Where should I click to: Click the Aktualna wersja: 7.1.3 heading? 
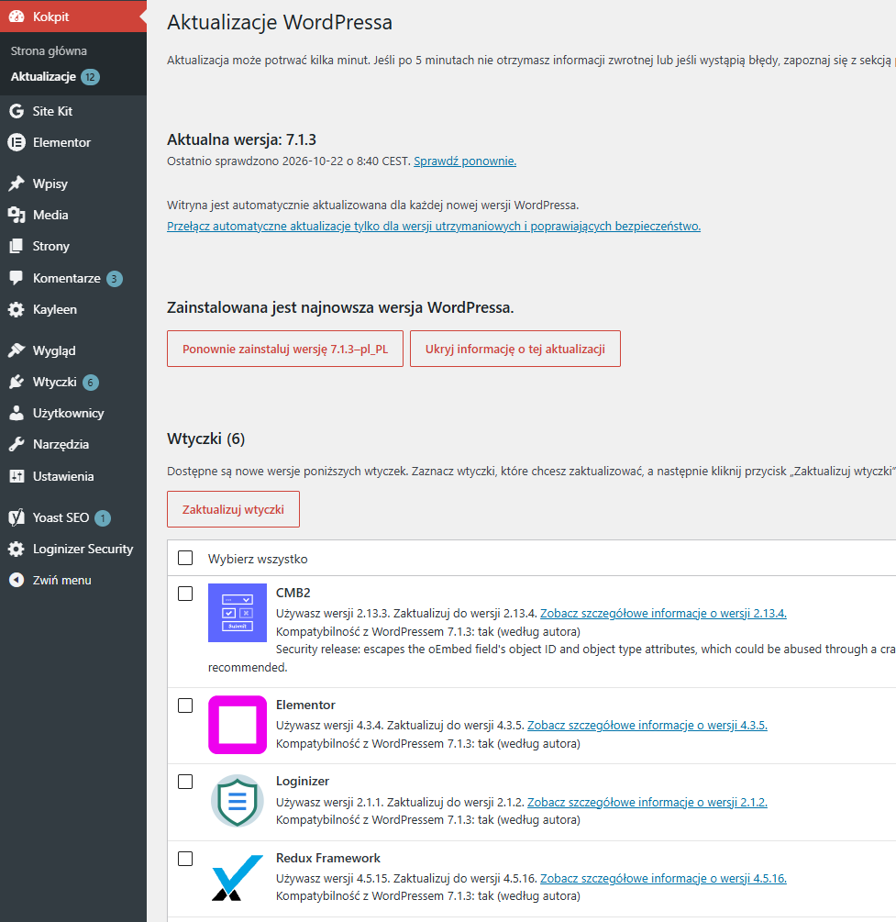241,139
